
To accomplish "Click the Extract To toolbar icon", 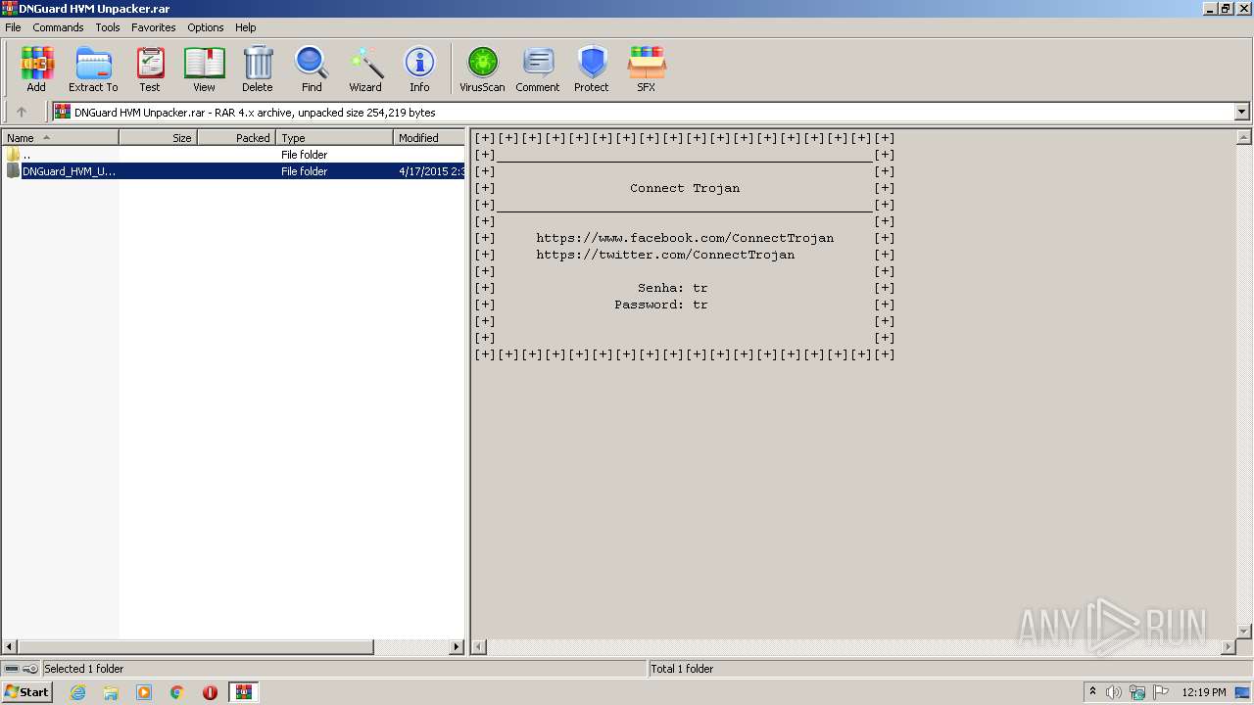I will (x=93, y=69).
